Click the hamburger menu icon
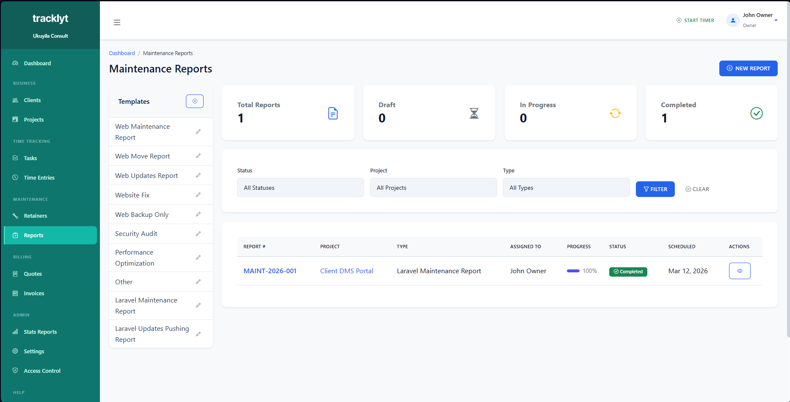The height and width of the screenshot is (402, 790). click(x=117, y=22)
